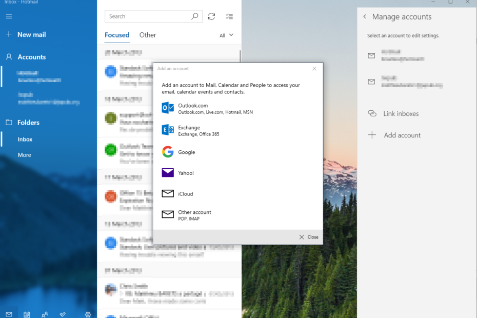Open Settings gear icon
This screenshot has height=318, width=477.
pos(88,314)
